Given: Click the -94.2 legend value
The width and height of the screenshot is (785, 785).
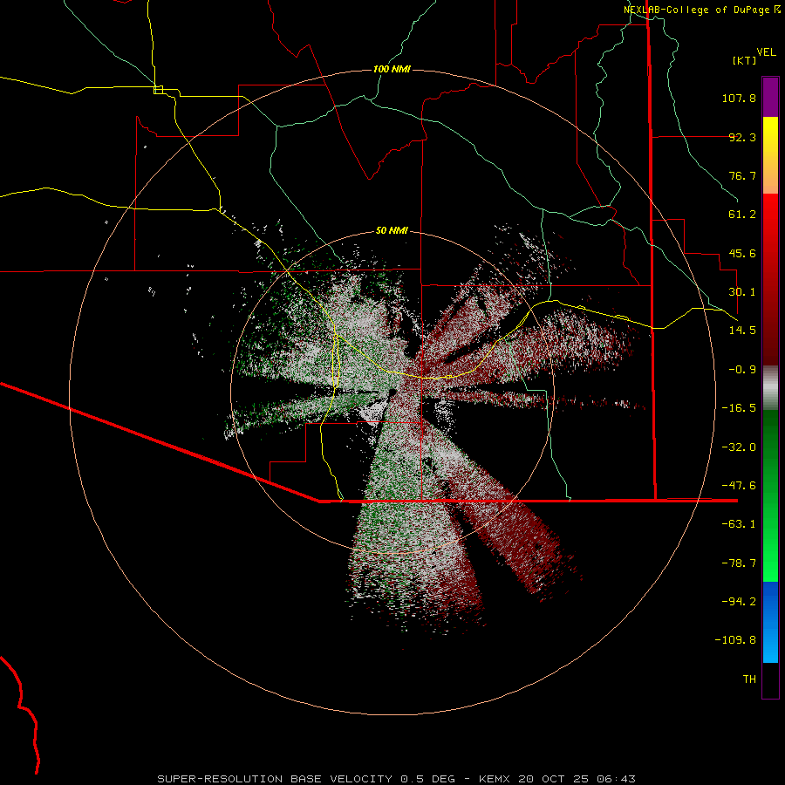Looking at the screenshot, I should [x=739, y=602].
